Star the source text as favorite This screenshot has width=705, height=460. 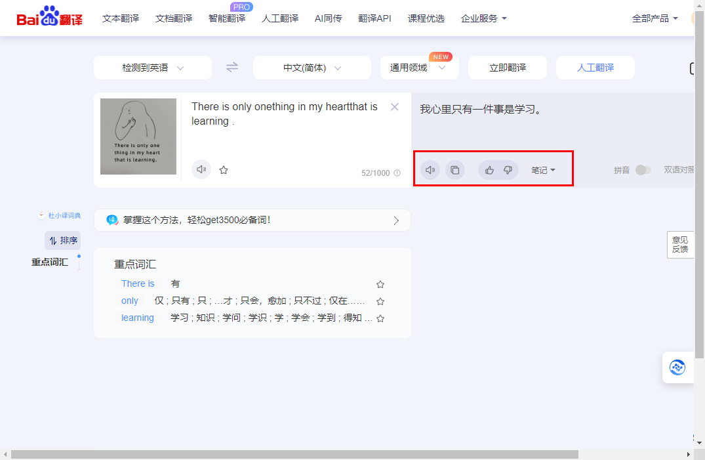[x=223, y=169]
